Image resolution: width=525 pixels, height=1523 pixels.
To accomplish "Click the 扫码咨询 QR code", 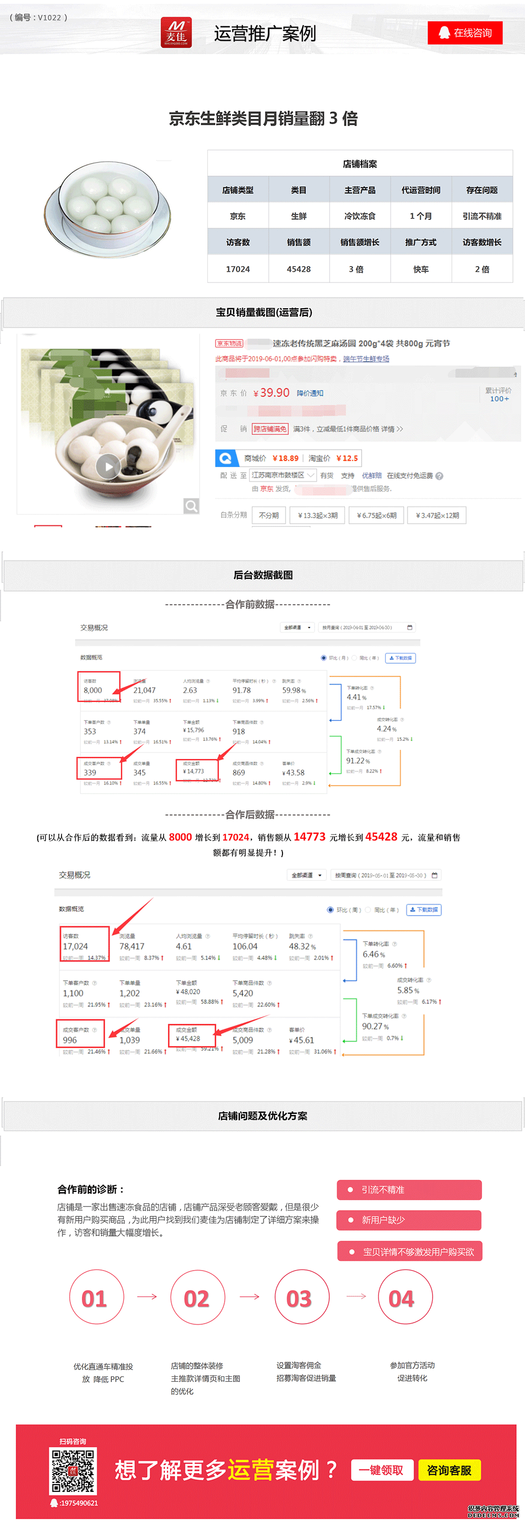I will tap(73, 1470).
